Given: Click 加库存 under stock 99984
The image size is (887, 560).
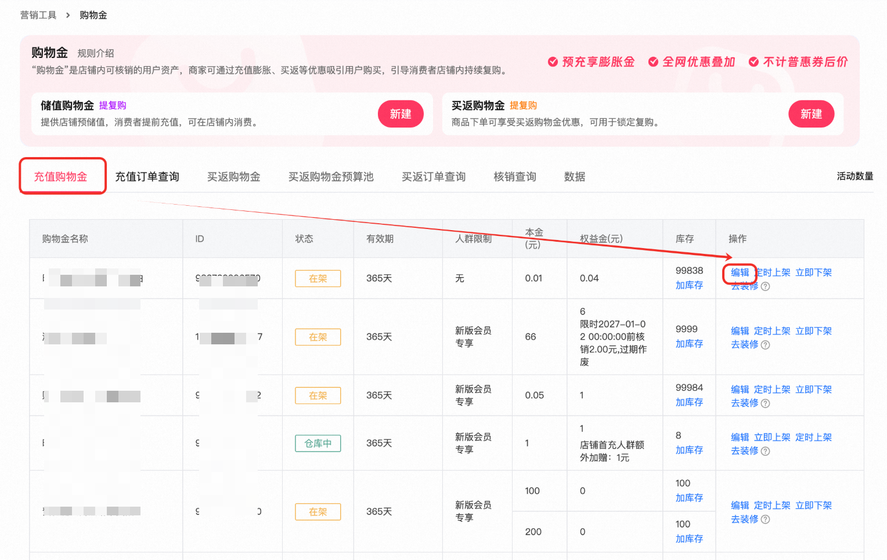Looking at the screenshot, I should click(689, 402).
